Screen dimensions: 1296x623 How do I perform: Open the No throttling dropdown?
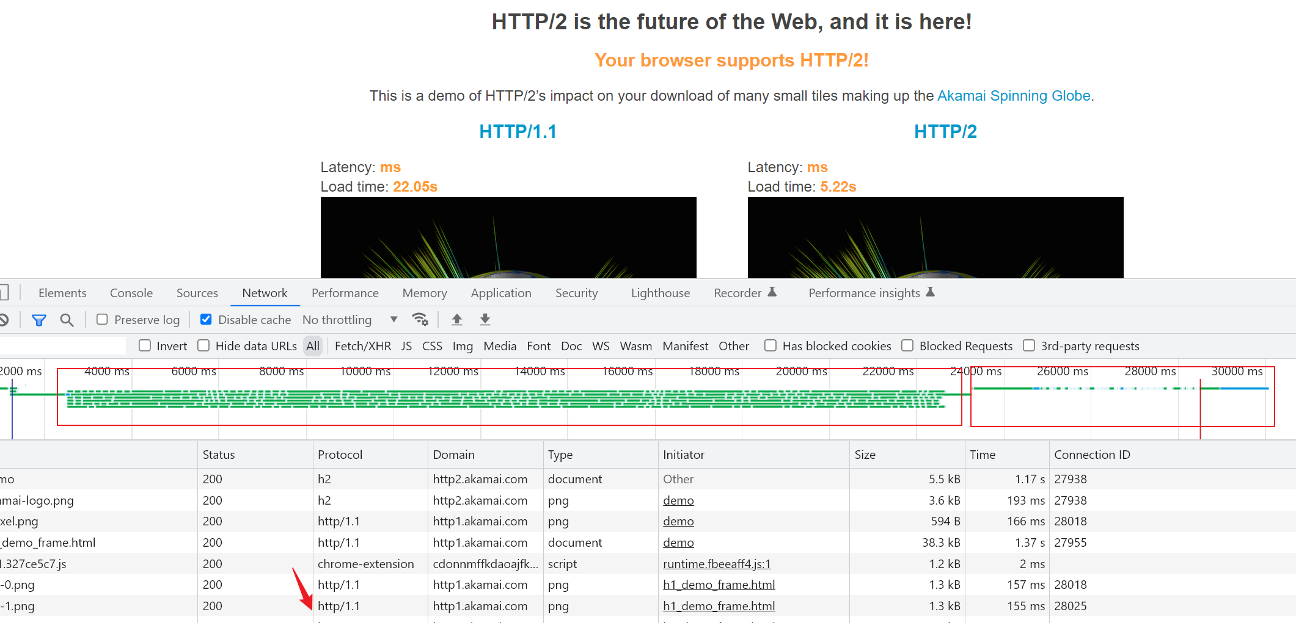click(350, 320)
